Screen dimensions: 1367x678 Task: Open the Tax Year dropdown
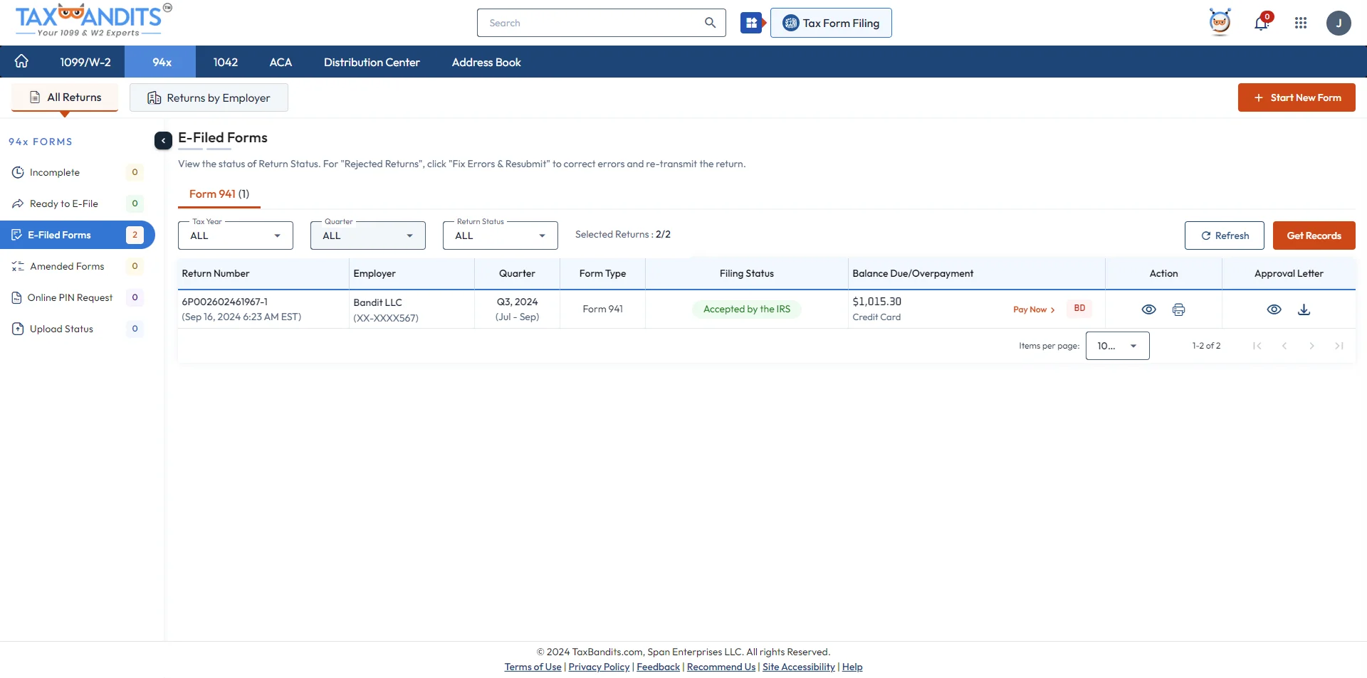[x=236, y=235]
